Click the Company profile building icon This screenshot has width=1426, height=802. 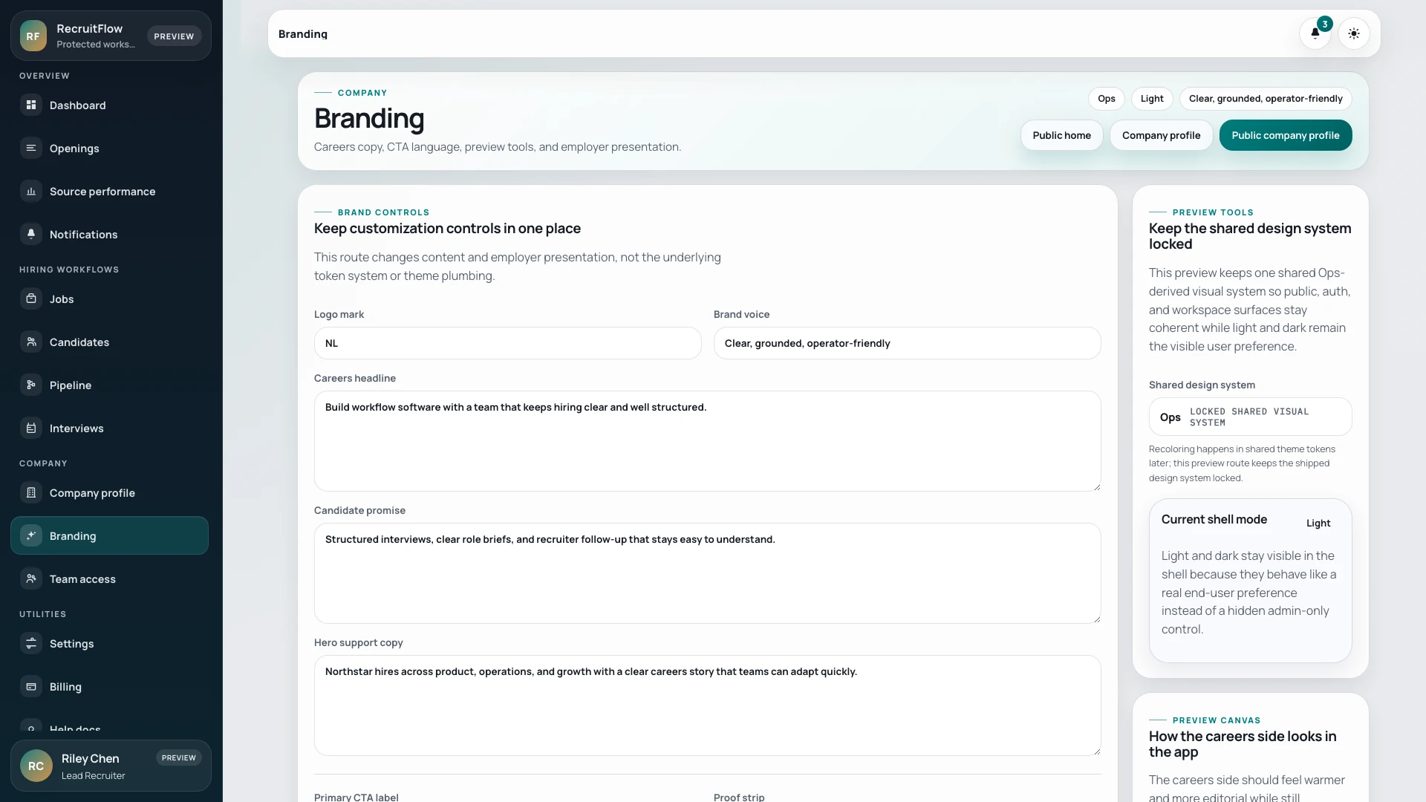coord(31,493)
